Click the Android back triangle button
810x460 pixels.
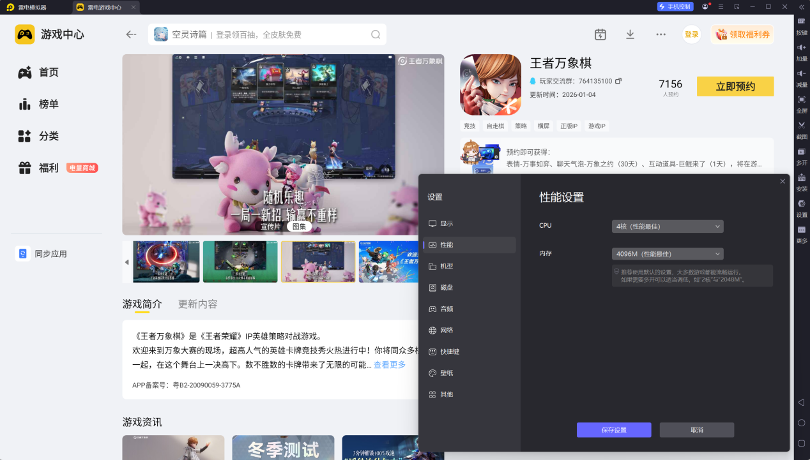[x=802, y=402]
